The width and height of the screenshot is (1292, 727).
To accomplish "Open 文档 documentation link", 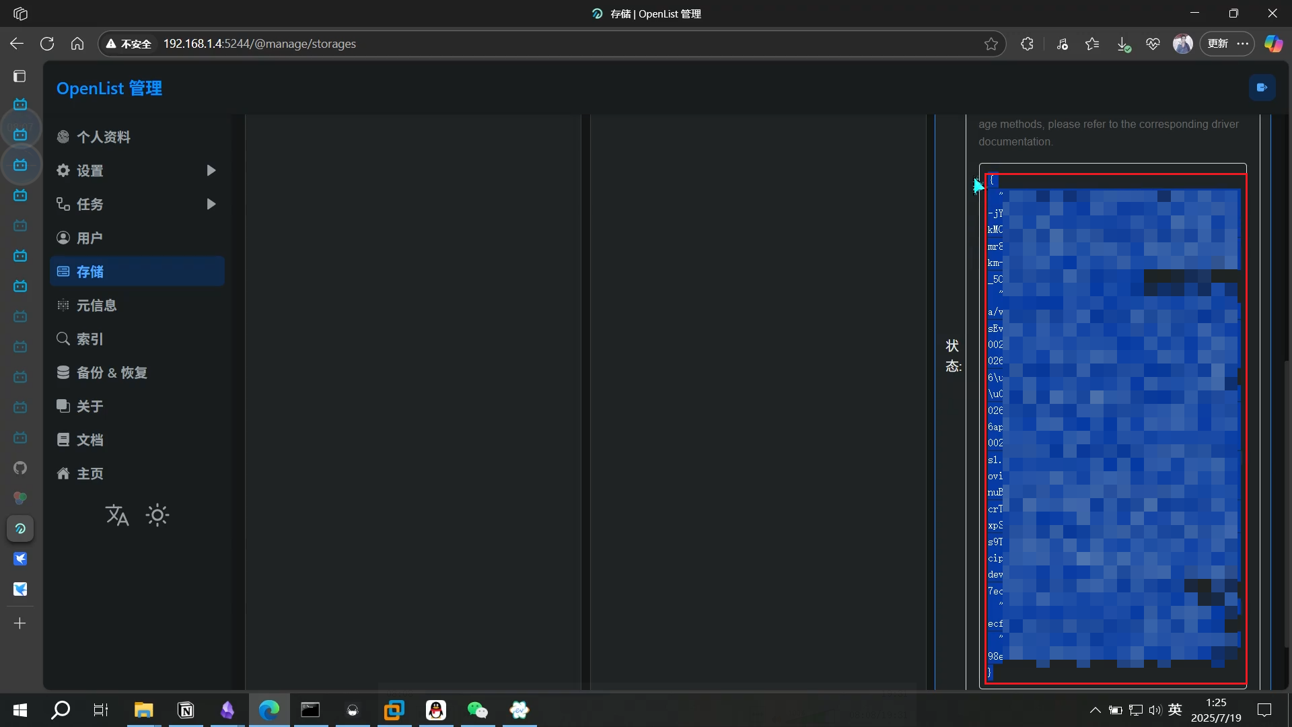I will pos(89,440).
